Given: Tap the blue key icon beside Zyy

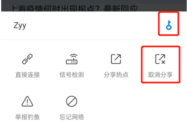Looking at the screenshot, I should (x=169, y=25).
